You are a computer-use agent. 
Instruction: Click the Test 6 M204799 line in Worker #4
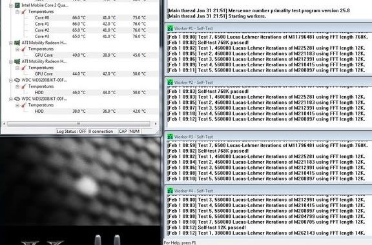point(266,217)
